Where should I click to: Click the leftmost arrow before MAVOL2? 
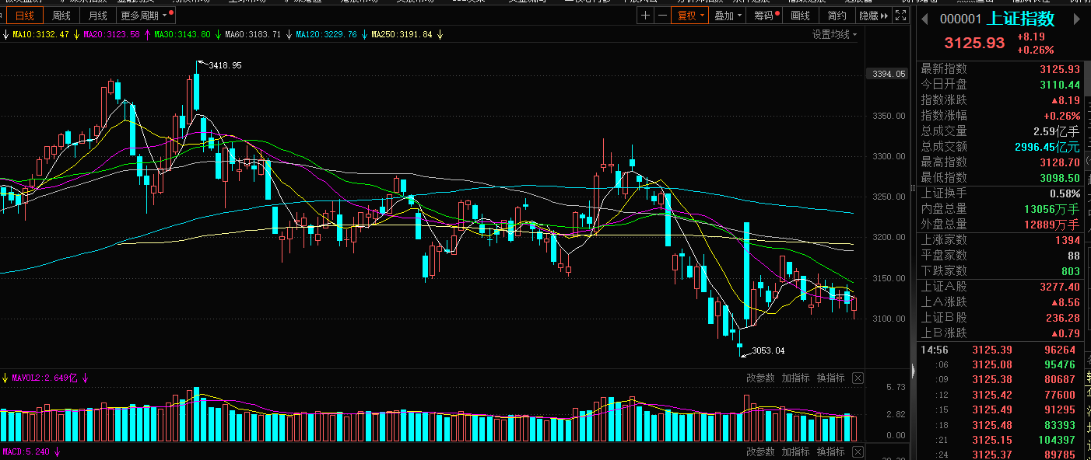5,378
